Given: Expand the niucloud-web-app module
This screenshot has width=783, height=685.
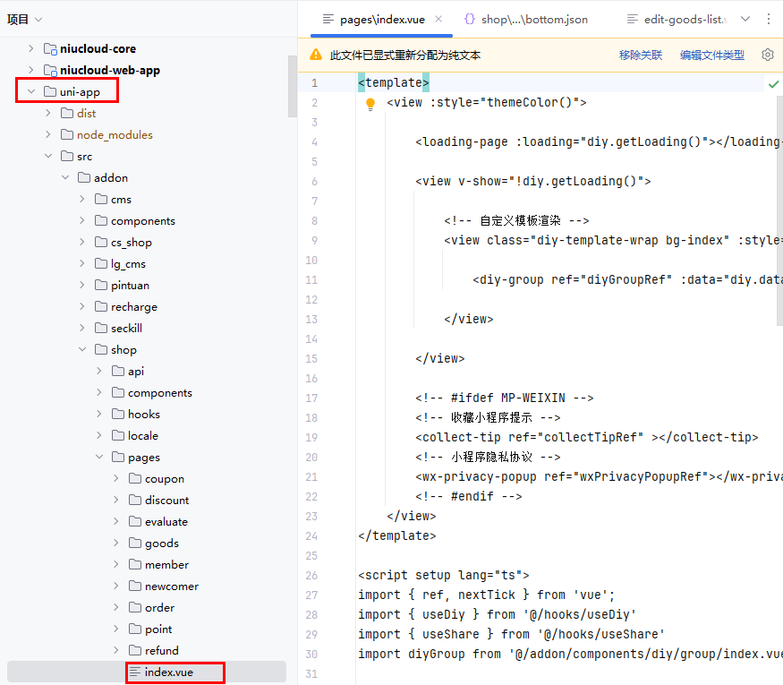Looking at the screenshot, I should click(x=30, y=70).
